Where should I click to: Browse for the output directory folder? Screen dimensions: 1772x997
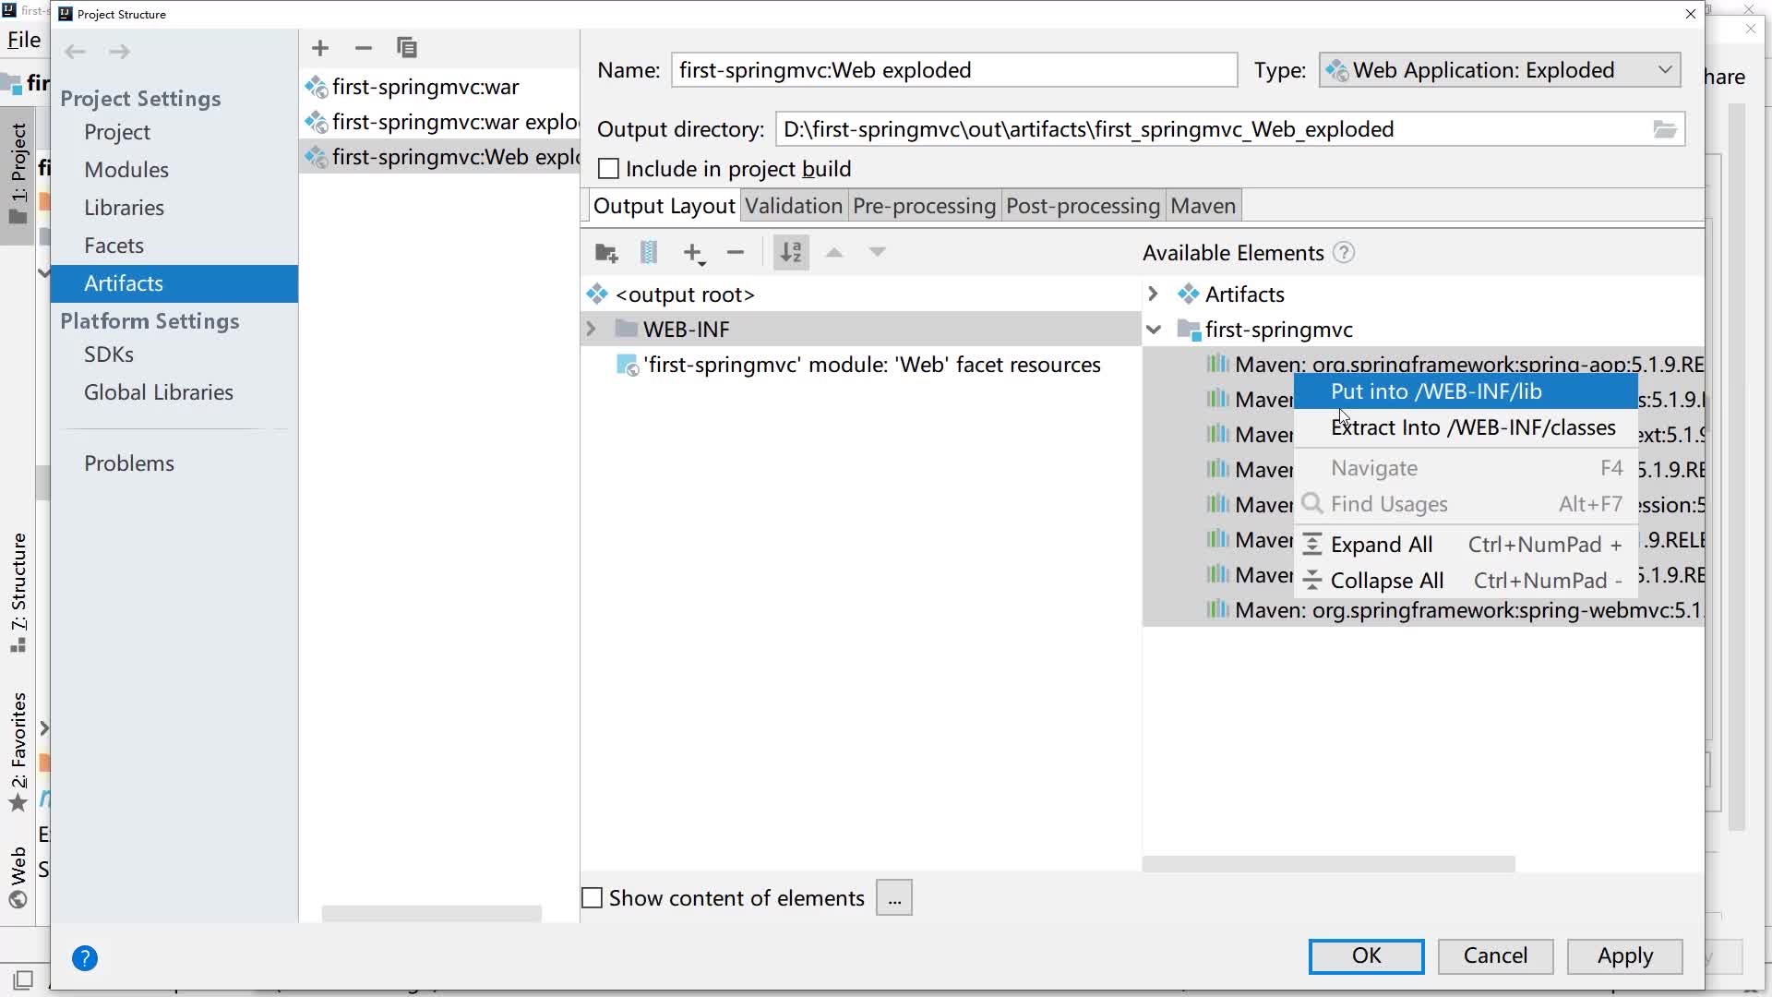pos(1664,129)
